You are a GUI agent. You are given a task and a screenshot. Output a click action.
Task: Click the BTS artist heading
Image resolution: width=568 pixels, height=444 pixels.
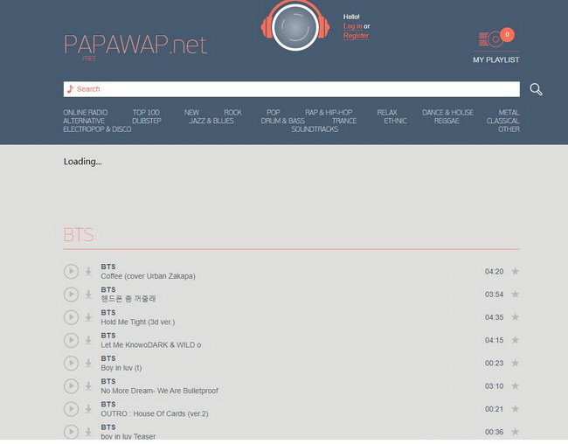(x=79, y=235)
